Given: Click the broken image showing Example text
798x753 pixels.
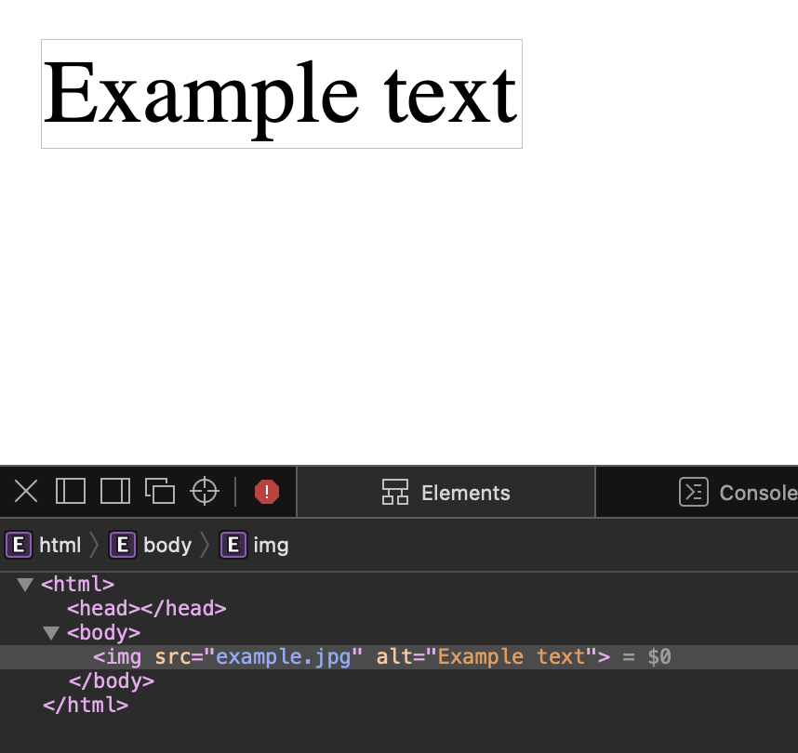Looking at the screenshot, I should (282, 94).
